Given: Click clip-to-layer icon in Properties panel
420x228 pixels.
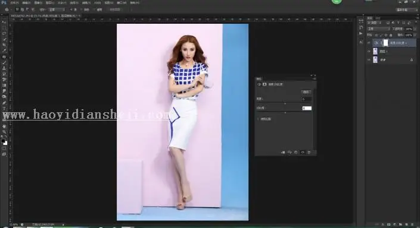Looking at the screenshot, I should point(283,152).
